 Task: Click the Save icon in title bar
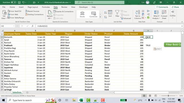(19, 3)
